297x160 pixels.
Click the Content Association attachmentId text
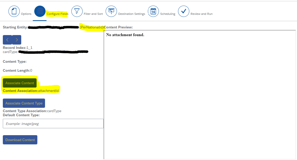click(48, 91)
